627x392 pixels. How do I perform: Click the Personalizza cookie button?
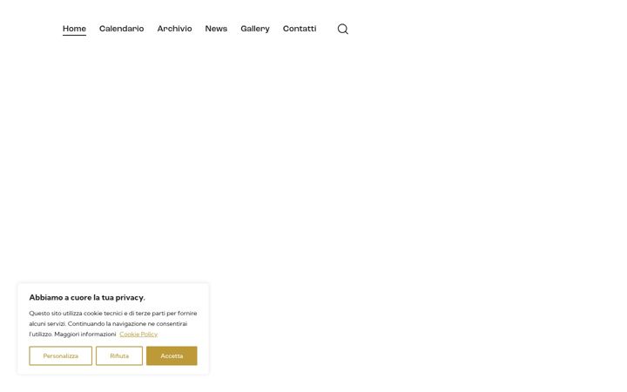pos(60,355)
